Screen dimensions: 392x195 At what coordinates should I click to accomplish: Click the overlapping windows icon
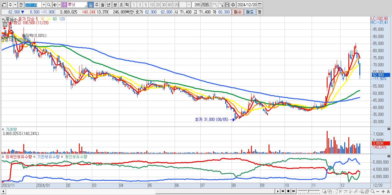point(330,192)
